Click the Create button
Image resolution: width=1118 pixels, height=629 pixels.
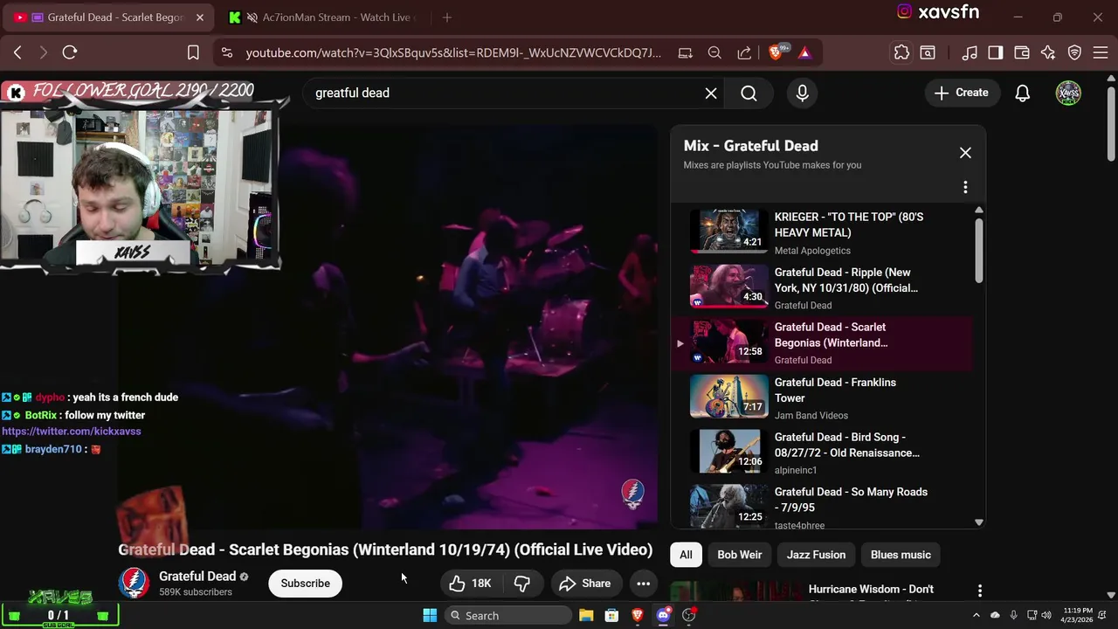(962, 93)
